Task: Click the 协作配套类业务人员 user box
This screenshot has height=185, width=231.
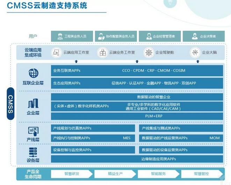Action: click(x=116, y=36)
